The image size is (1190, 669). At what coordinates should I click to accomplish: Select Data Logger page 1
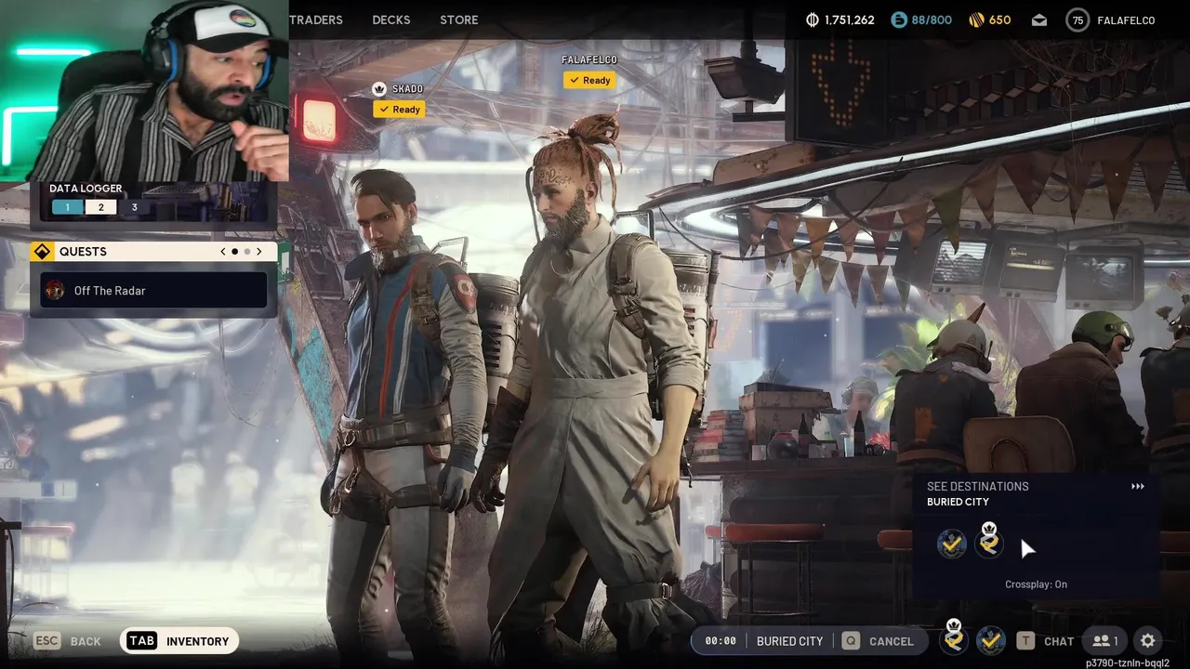[x=67, y=207]
